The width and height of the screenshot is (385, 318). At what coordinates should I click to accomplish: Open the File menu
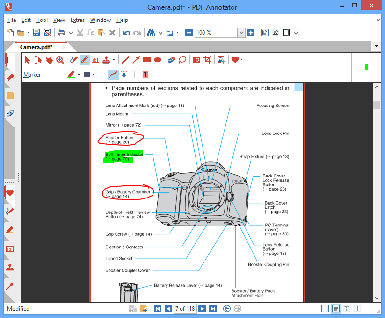click(x=12, y=20)
